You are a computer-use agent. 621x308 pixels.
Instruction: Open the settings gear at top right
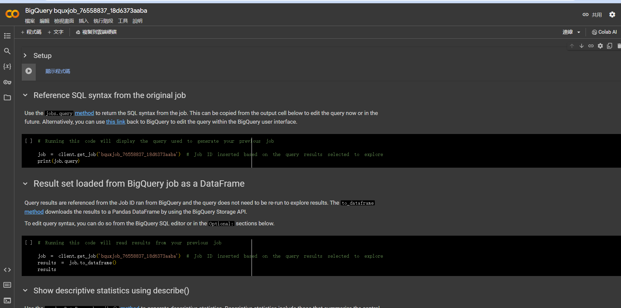[612, 15]
